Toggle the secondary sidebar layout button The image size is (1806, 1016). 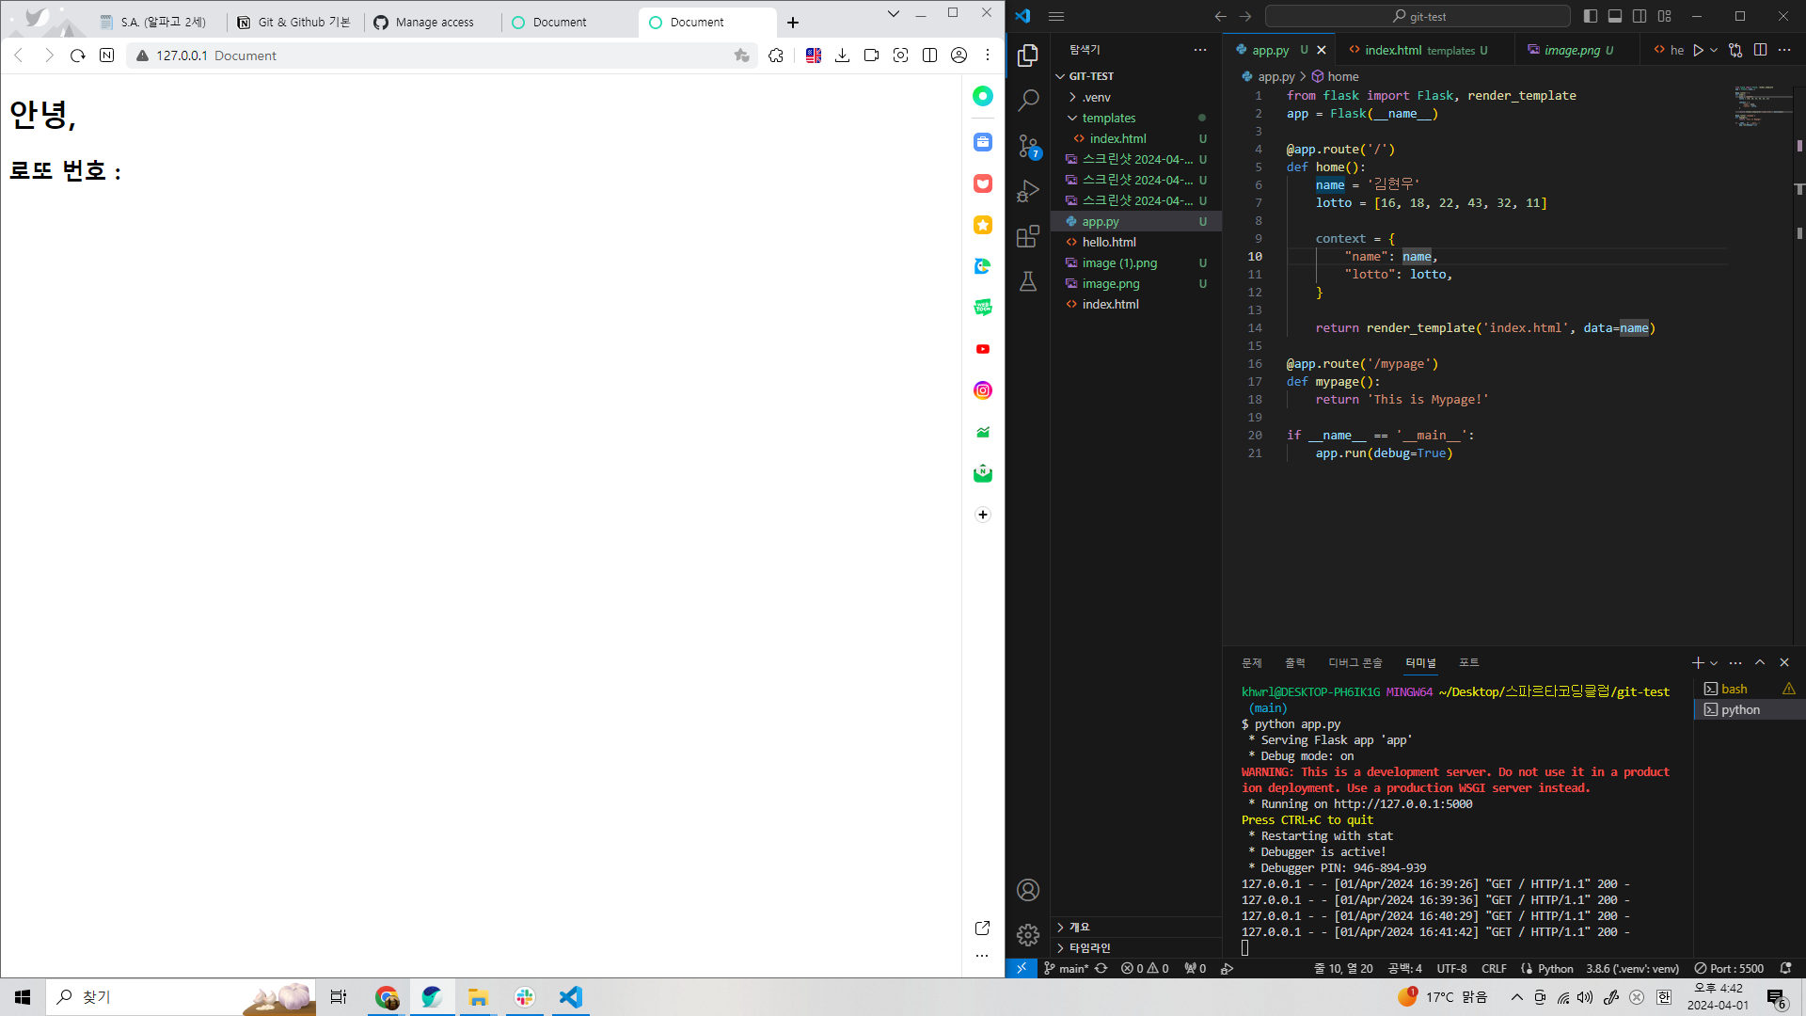pos(1640,16)
